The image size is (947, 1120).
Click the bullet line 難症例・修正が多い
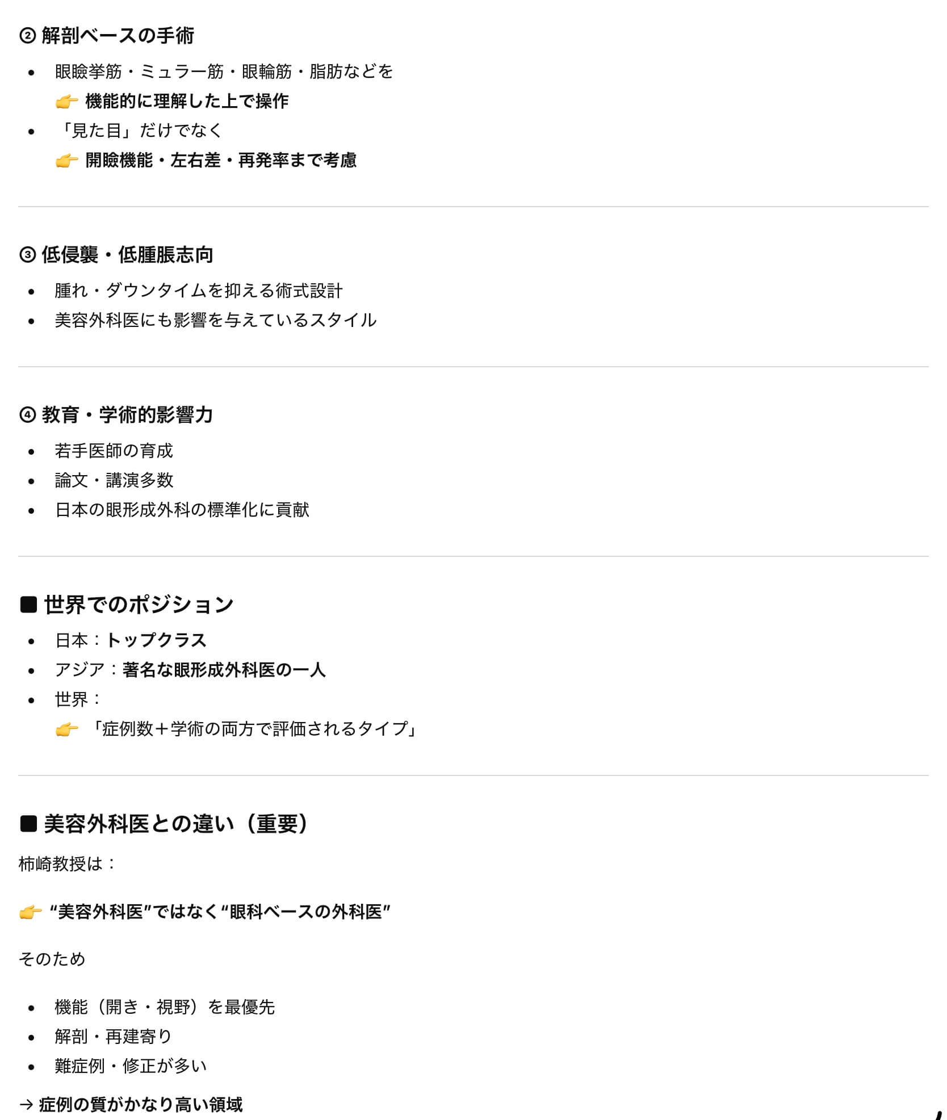coord(131,1066)
